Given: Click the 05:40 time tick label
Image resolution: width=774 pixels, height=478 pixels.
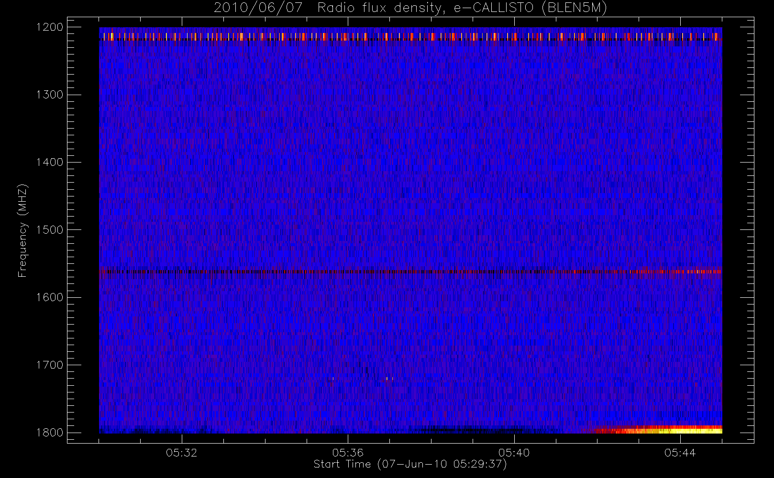Looking at the screenshot, I should click(x=514, y=453).
